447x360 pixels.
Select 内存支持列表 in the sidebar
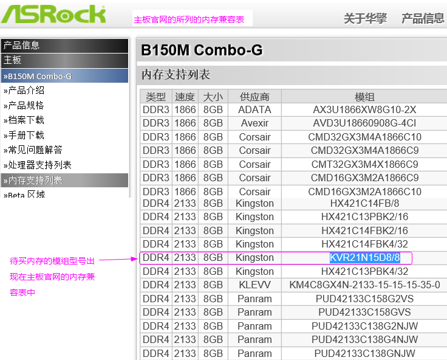click(x=65, y=180)
